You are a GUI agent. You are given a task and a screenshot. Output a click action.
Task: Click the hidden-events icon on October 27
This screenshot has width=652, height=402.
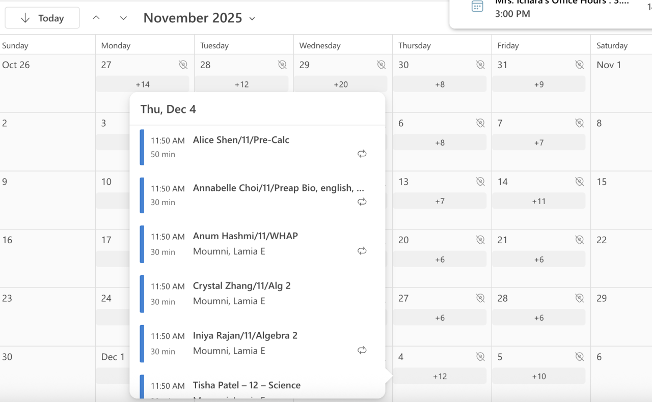coord(183,65)
